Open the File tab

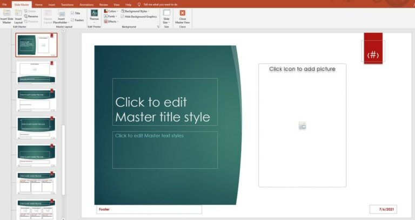pos(4,4)
